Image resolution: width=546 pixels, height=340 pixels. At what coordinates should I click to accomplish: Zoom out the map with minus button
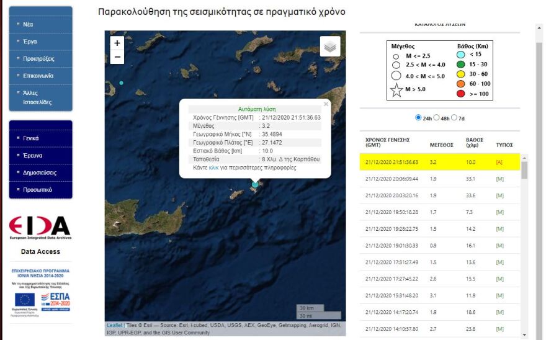coord(117,57)
